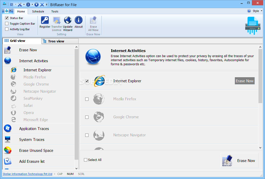Click the Netscape Navigator icon in main panel
265x179 pixels.
tap(99, 135)
